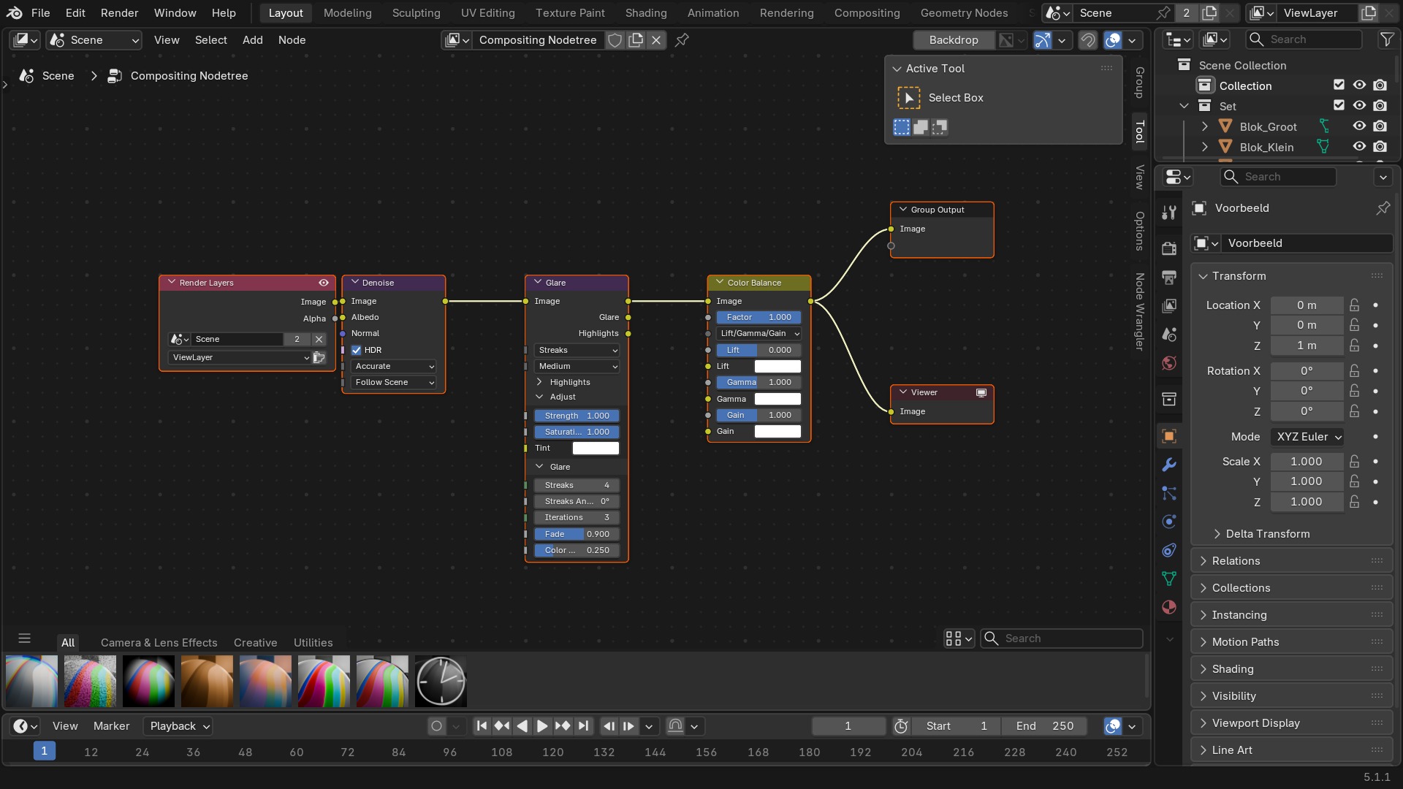The image size is (1403, 789).
Task: Open the View Layer properties tab
Action: 1169,305
